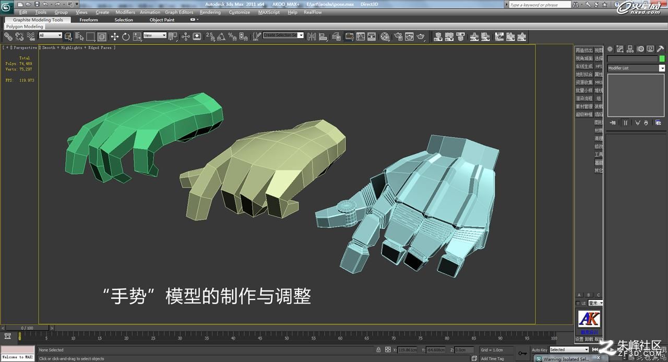Image resolution: width=668 pixels, height=362 pixels.
Task: Switch to the Freeform ribbon tab
Action: coord(89,20)
